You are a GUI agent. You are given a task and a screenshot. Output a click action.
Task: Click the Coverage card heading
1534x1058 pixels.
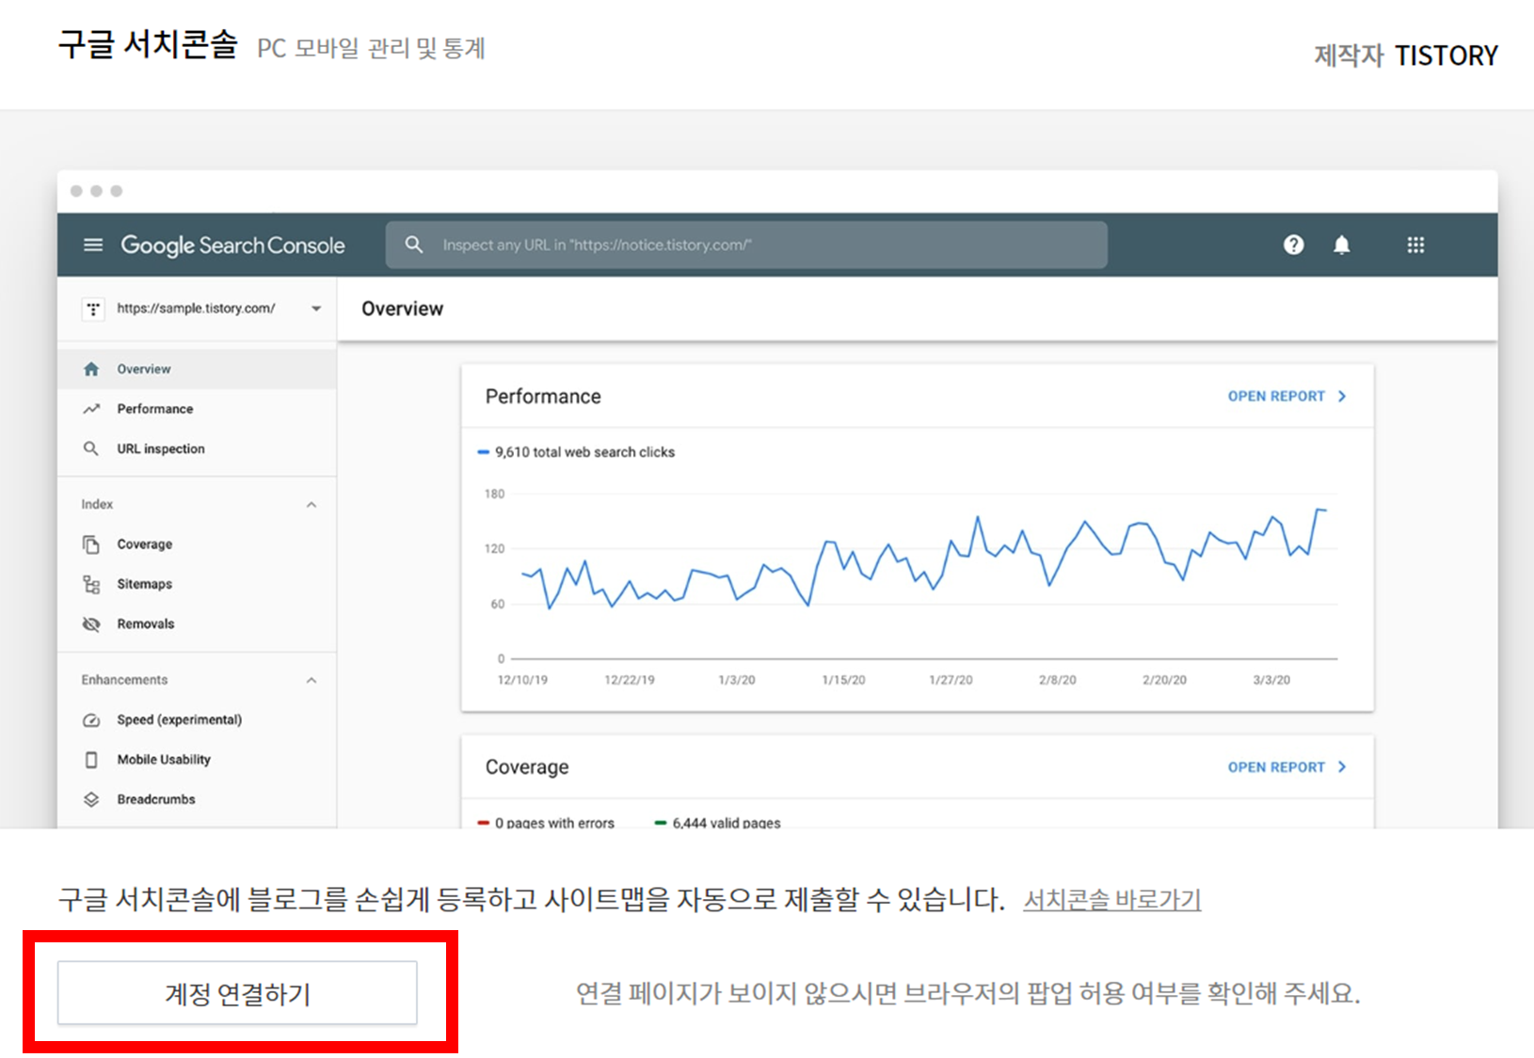coord(527,767)
